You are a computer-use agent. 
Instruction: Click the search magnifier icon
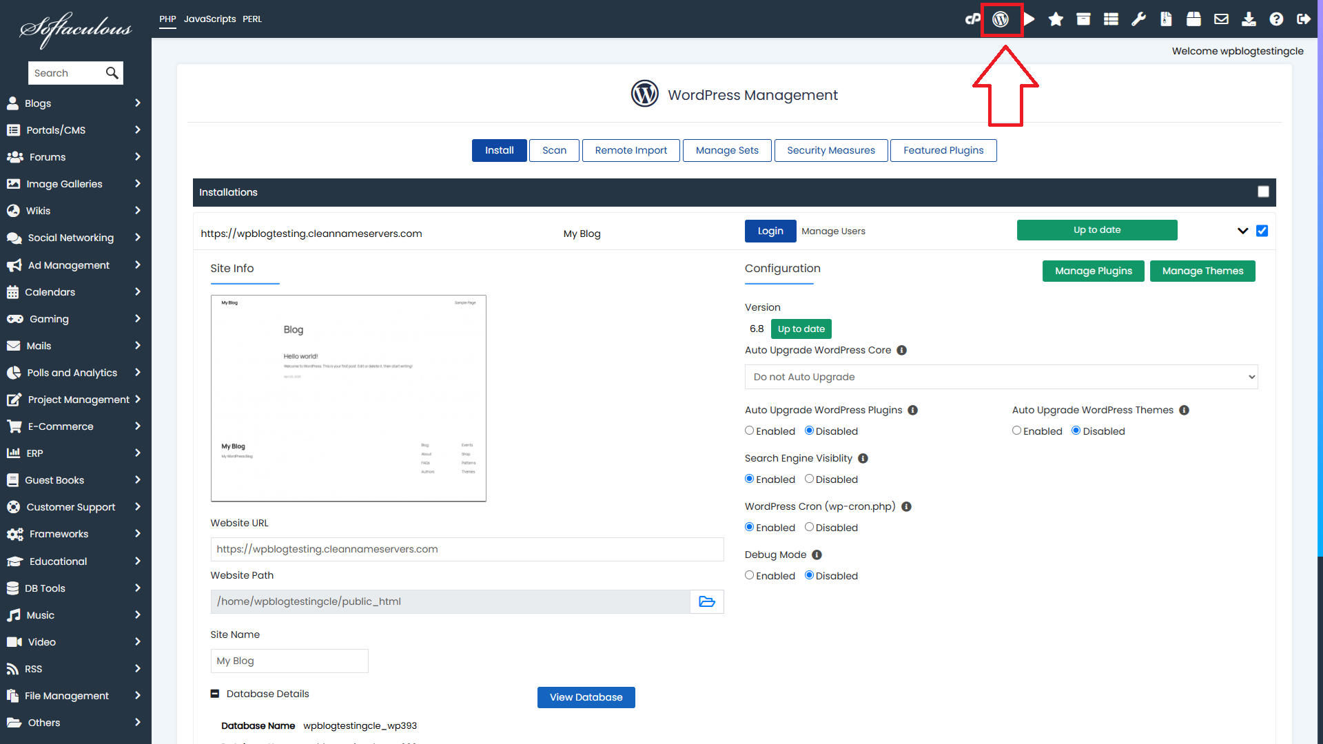coord(112,73)
